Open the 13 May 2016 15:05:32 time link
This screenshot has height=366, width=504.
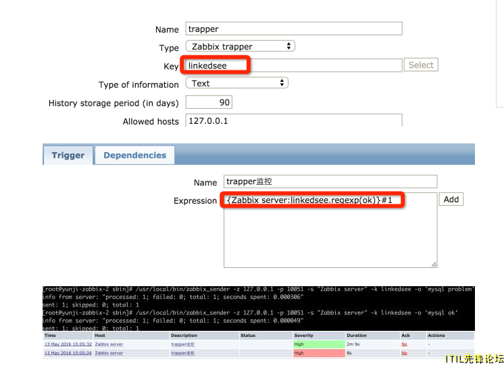click(68, 344)
